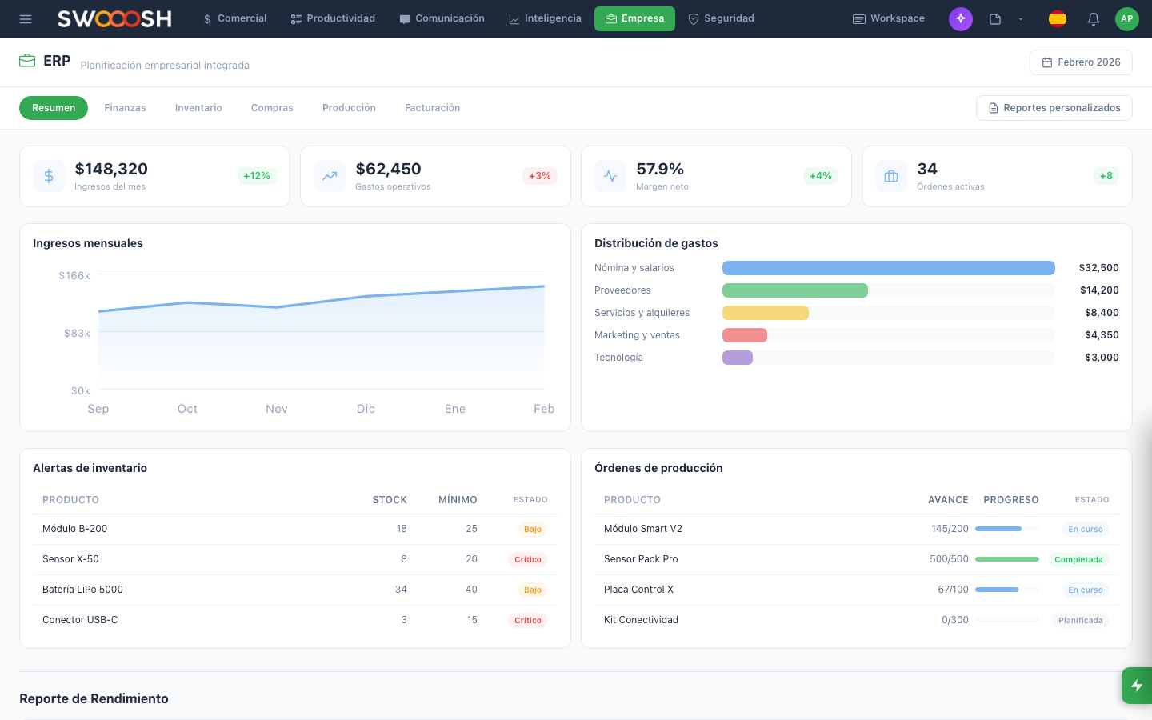
Task: Click Reportes personalizados button
Action: pyautogui.click(x=1054, y=108)
